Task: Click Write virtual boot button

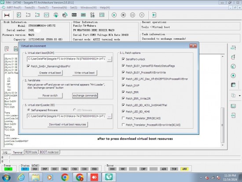Action: point(84,73)
